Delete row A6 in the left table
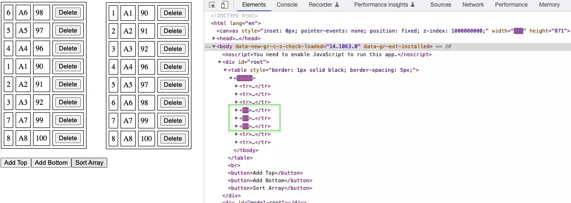571x203 pixels. click(x=68, y=12)
